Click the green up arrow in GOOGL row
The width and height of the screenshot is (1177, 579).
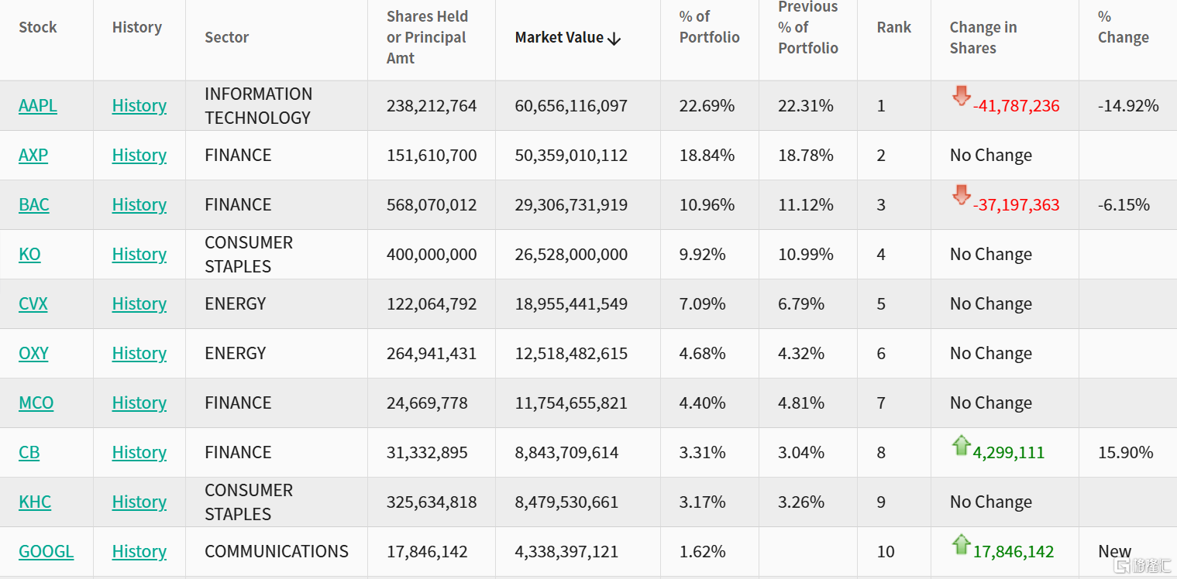[961, 544]
